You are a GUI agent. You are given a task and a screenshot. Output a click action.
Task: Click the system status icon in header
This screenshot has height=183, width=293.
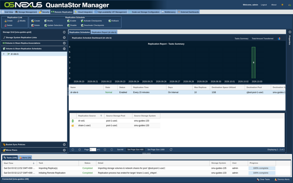289,5
